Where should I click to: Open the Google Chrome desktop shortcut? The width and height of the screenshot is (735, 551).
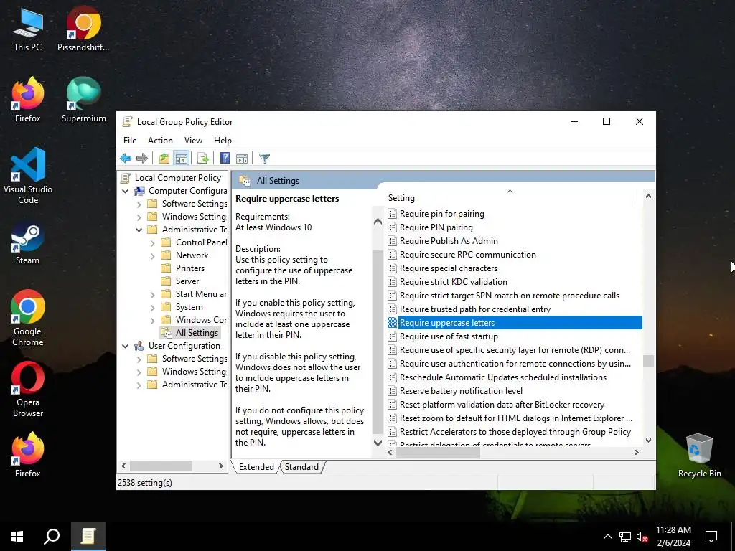pyautogui.click(x=28, y=318)
